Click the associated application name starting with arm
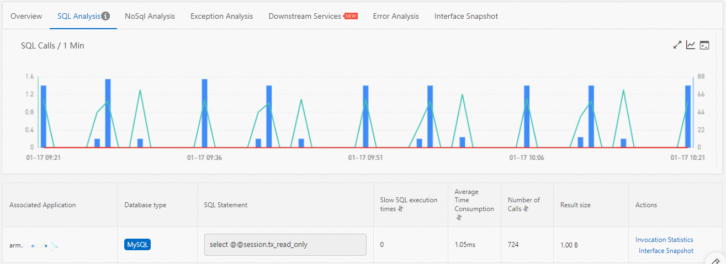Image resolution: width=726 pixels, height=264 pixels. click(34, 245)
